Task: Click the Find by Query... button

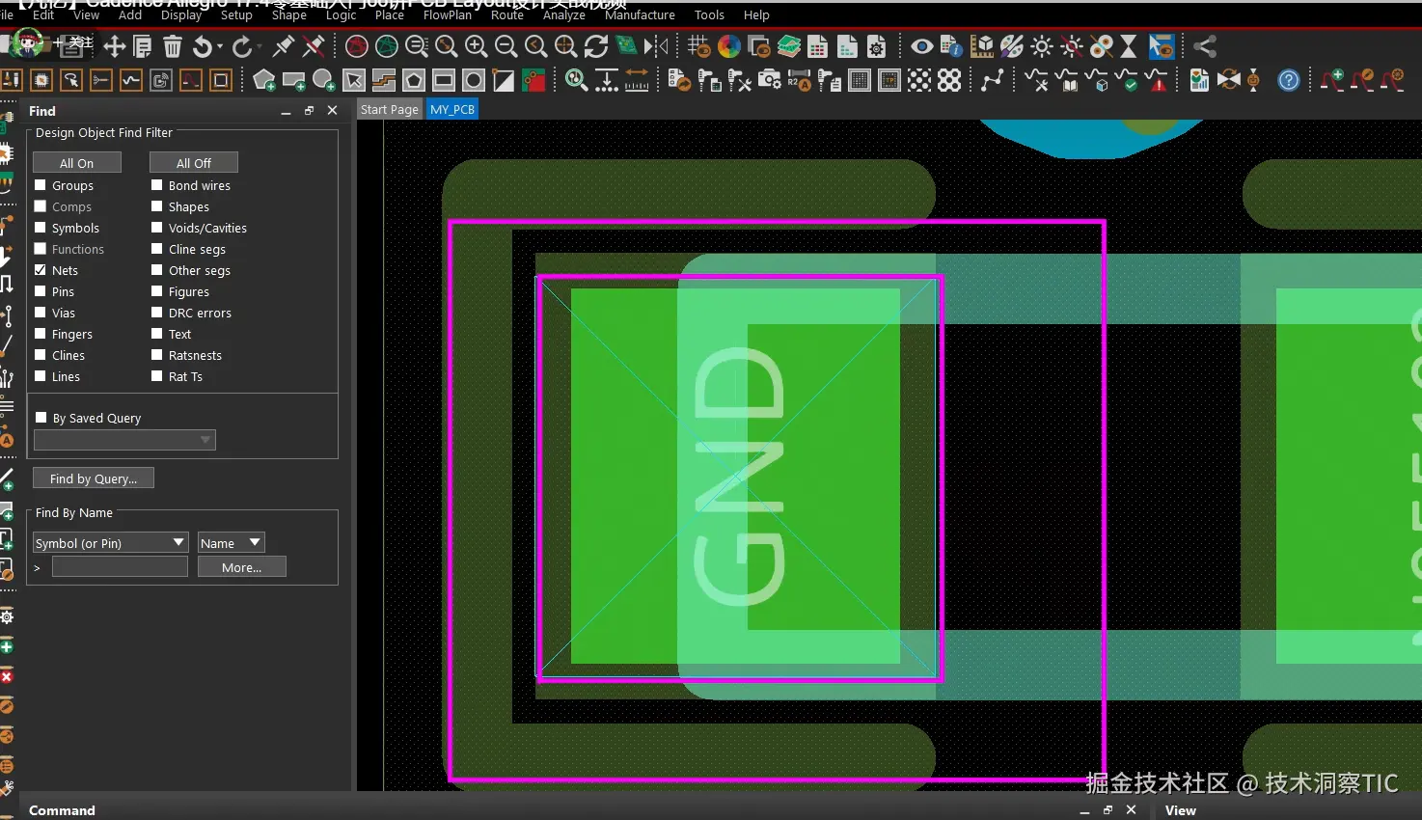Action: (x=94, y=478)
